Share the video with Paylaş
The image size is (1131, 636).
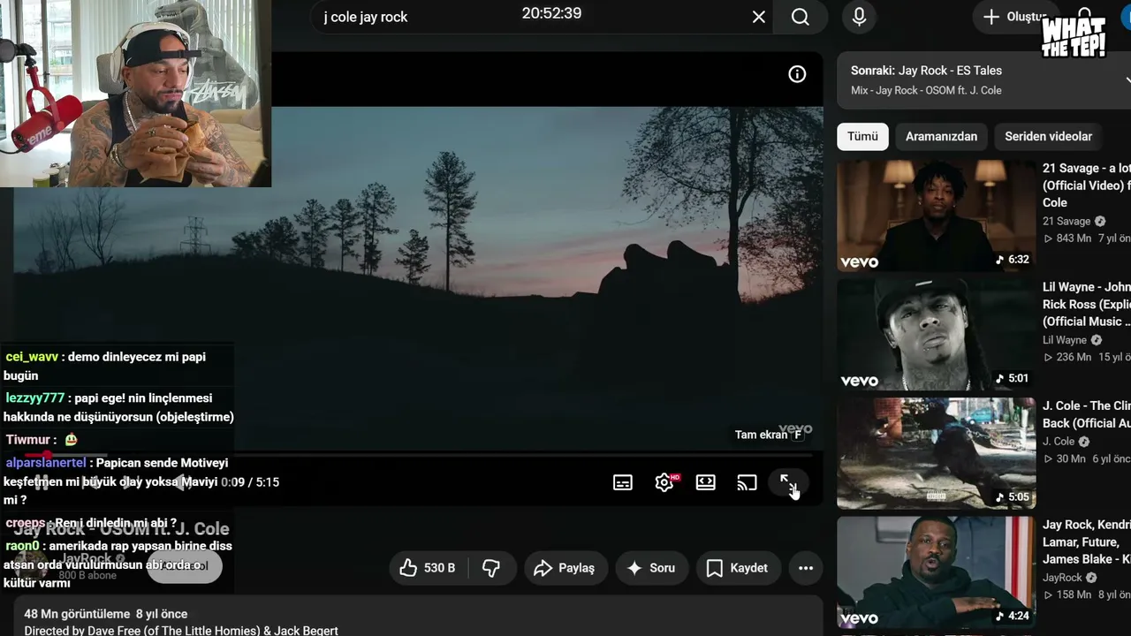coord(565,568)
